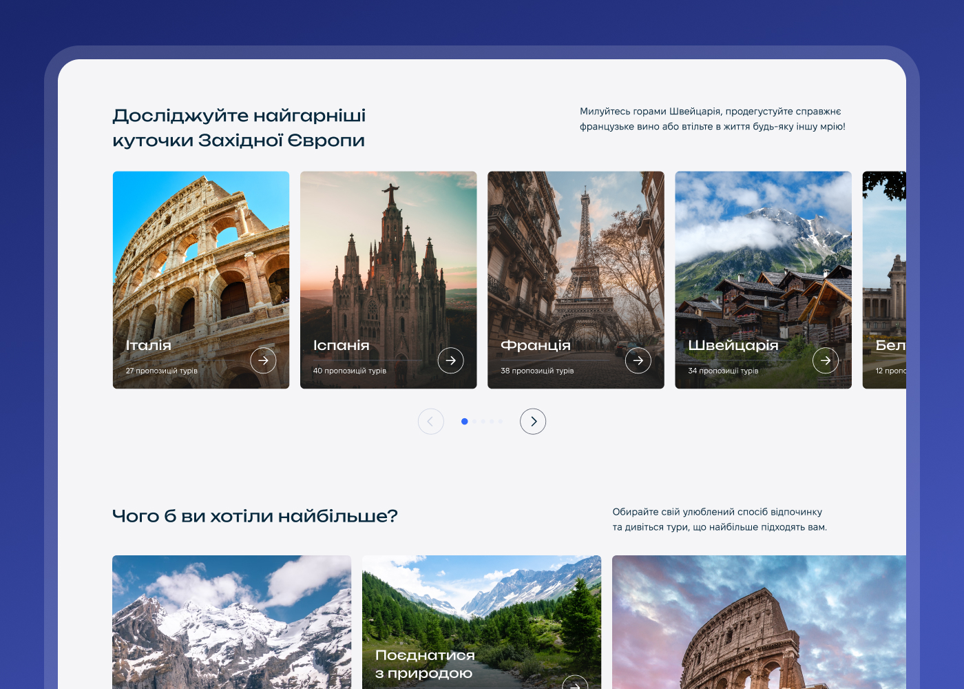Select the last carousel pagination dot
The height and width of the screenshot is (689, 964).
click(501, 422)
